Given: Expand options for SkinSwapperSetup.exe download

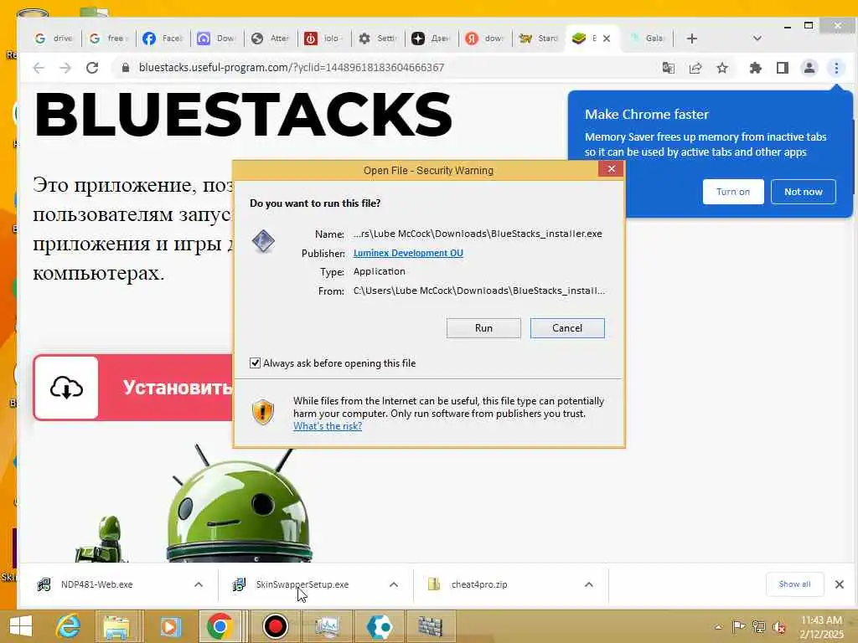Looking at the screenshot, I should [x=394, y=584].
